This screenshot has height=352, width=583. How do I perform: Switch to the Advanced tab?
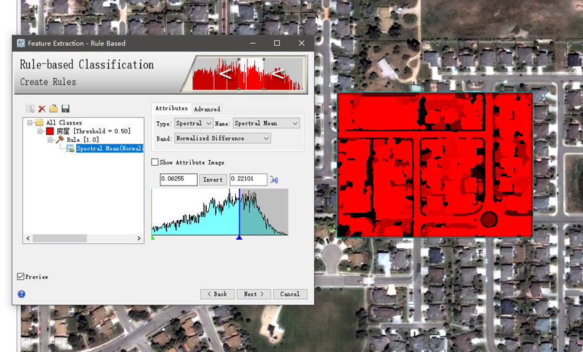tap(207, 109)
